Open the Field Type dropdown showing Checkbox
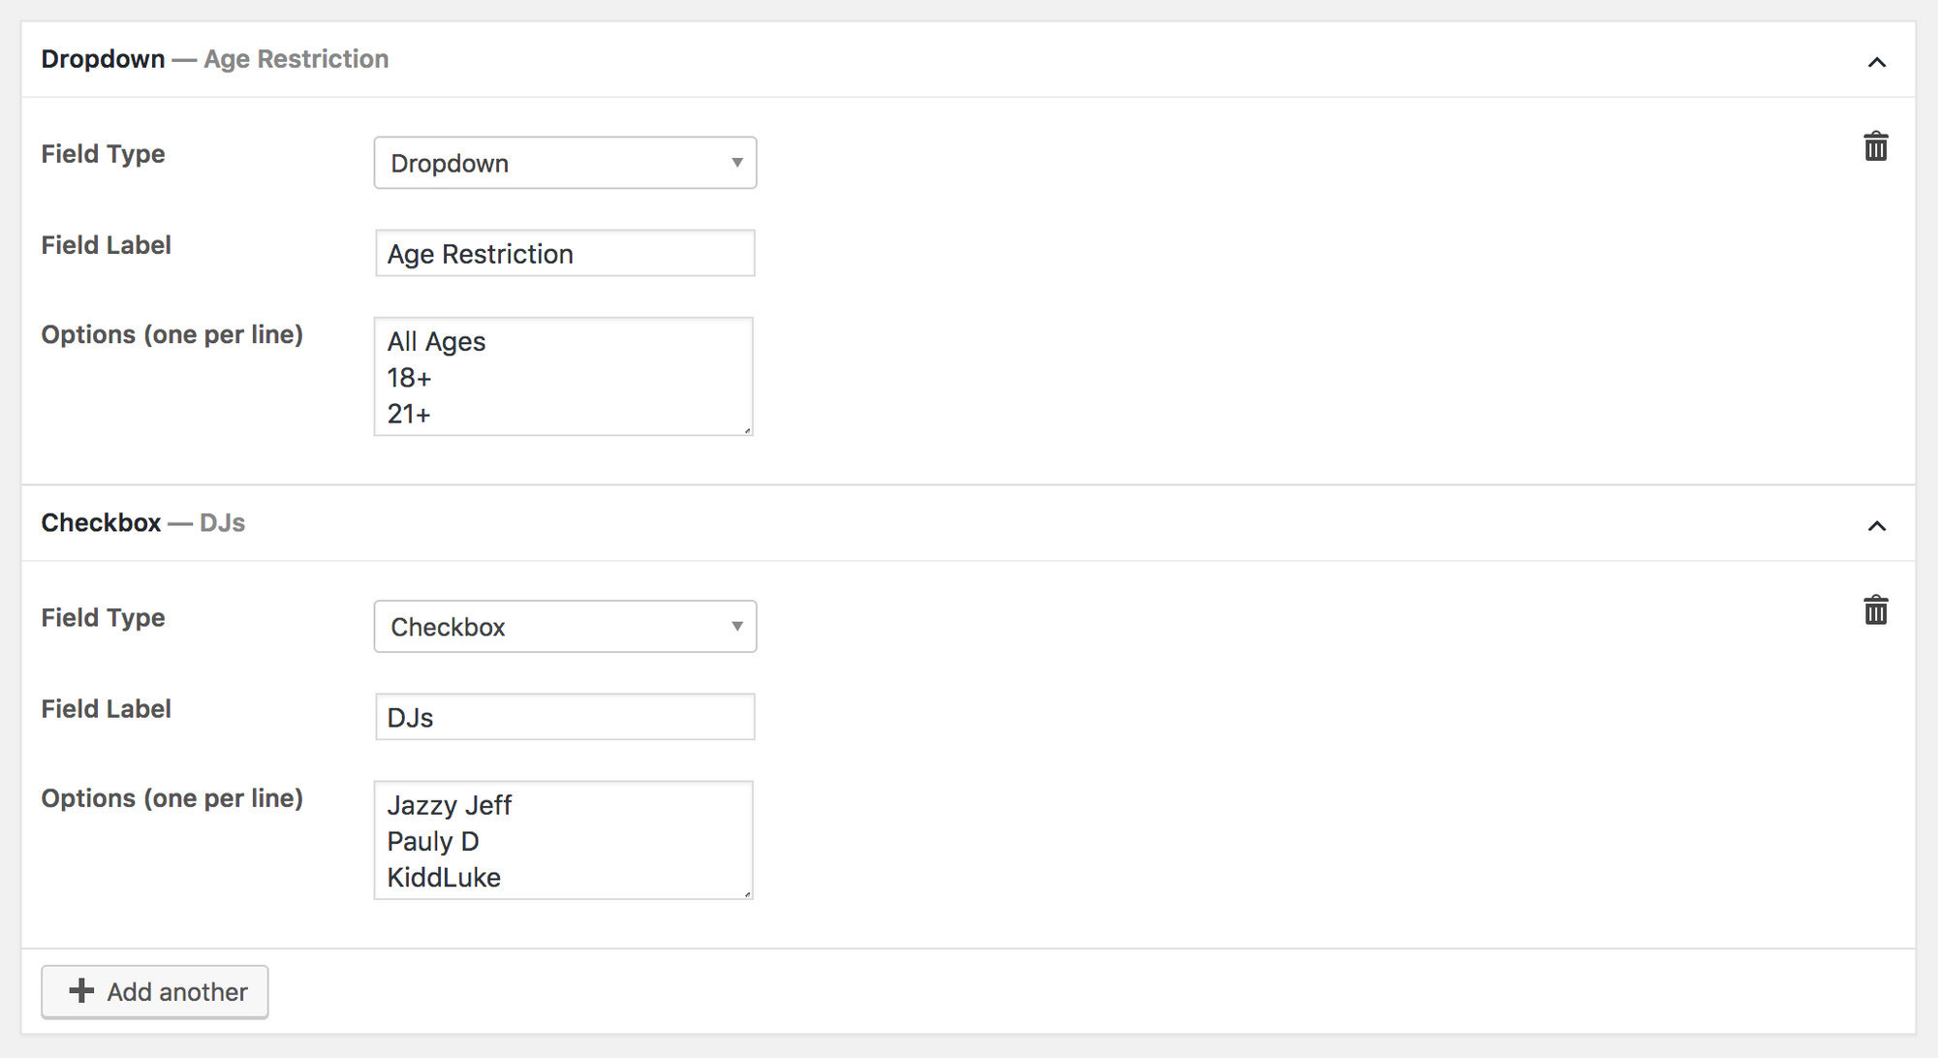The height and width of the screenshot is (1058, 1938). [565, 626]
